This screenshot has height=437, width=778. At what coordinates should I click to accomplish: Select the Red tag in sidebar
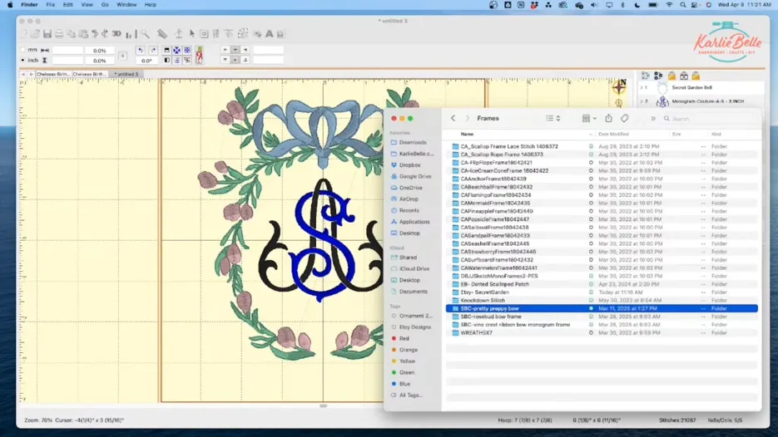(x=404, y=338)
